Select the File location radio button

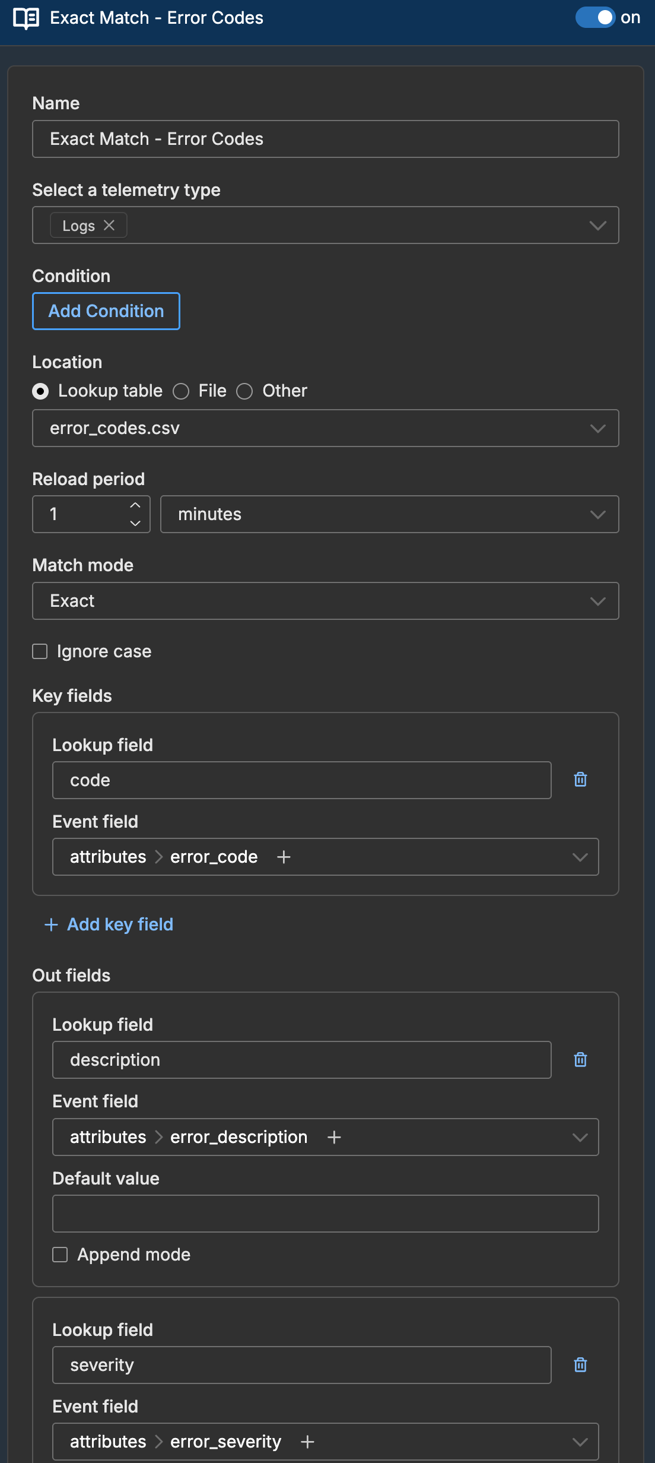click(x=181, y=391)
